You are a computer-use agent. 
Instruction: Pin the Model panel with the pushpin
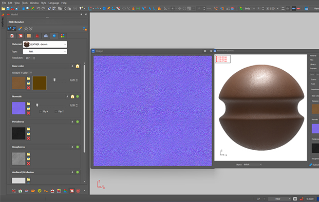[81, 14]
